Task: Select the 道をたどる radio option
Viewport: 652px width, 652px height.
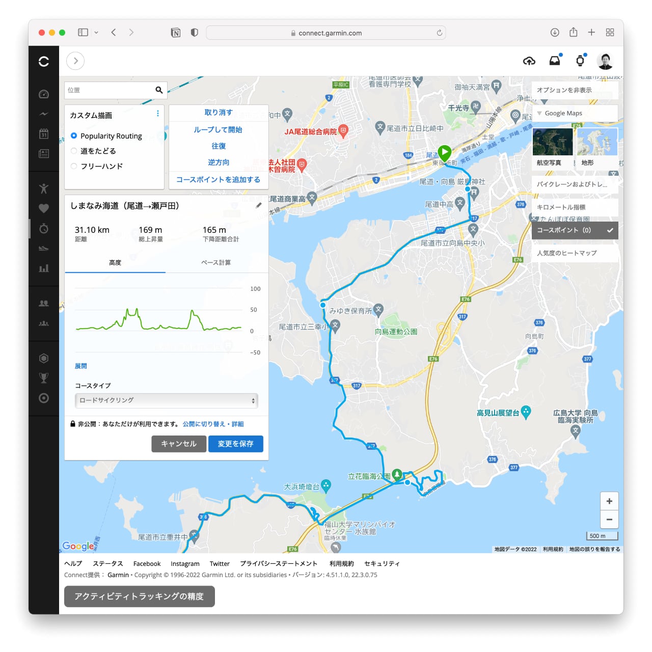Action: 74,151
